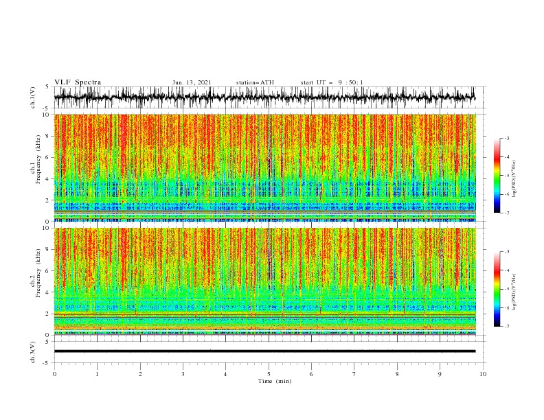The width and height of the screenshot is (544, 420).
Task: Click the 'station=ATH' header text
Action: click(255, 82)
